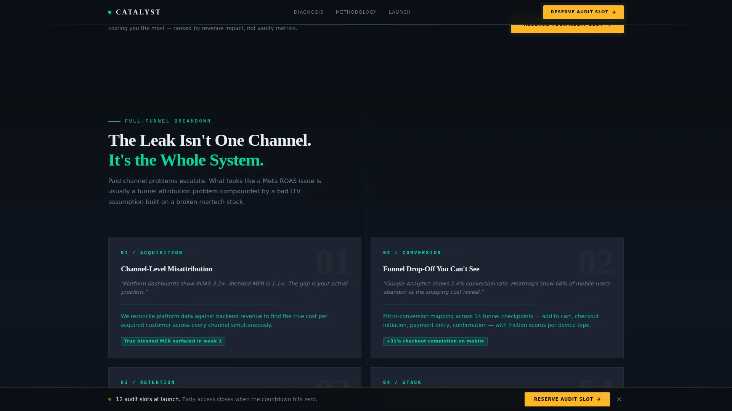Click the True blended MER surfaced badge
This screenshot has width=732, height=411.
pyautogui.click(x=173, y=341)
